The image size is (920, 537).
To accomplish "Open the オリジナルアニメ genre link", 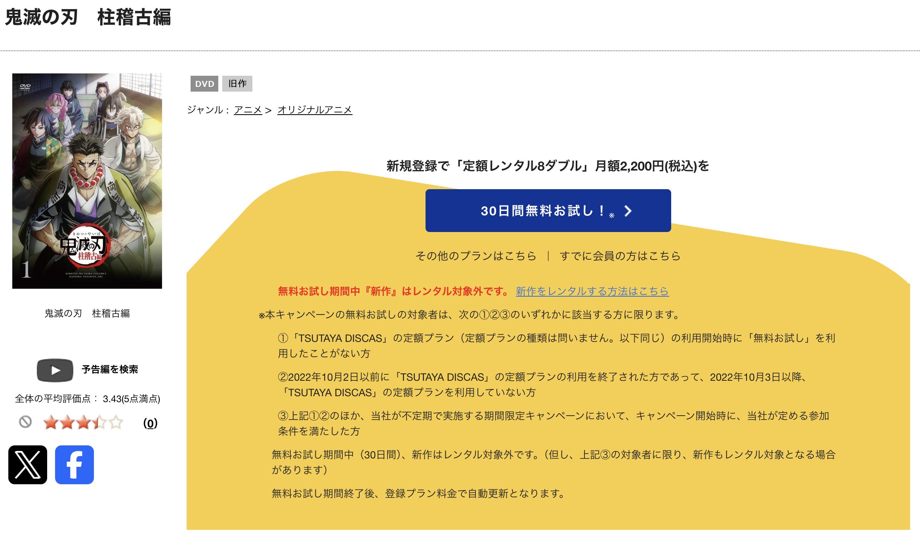I will (x=315, y=110).
